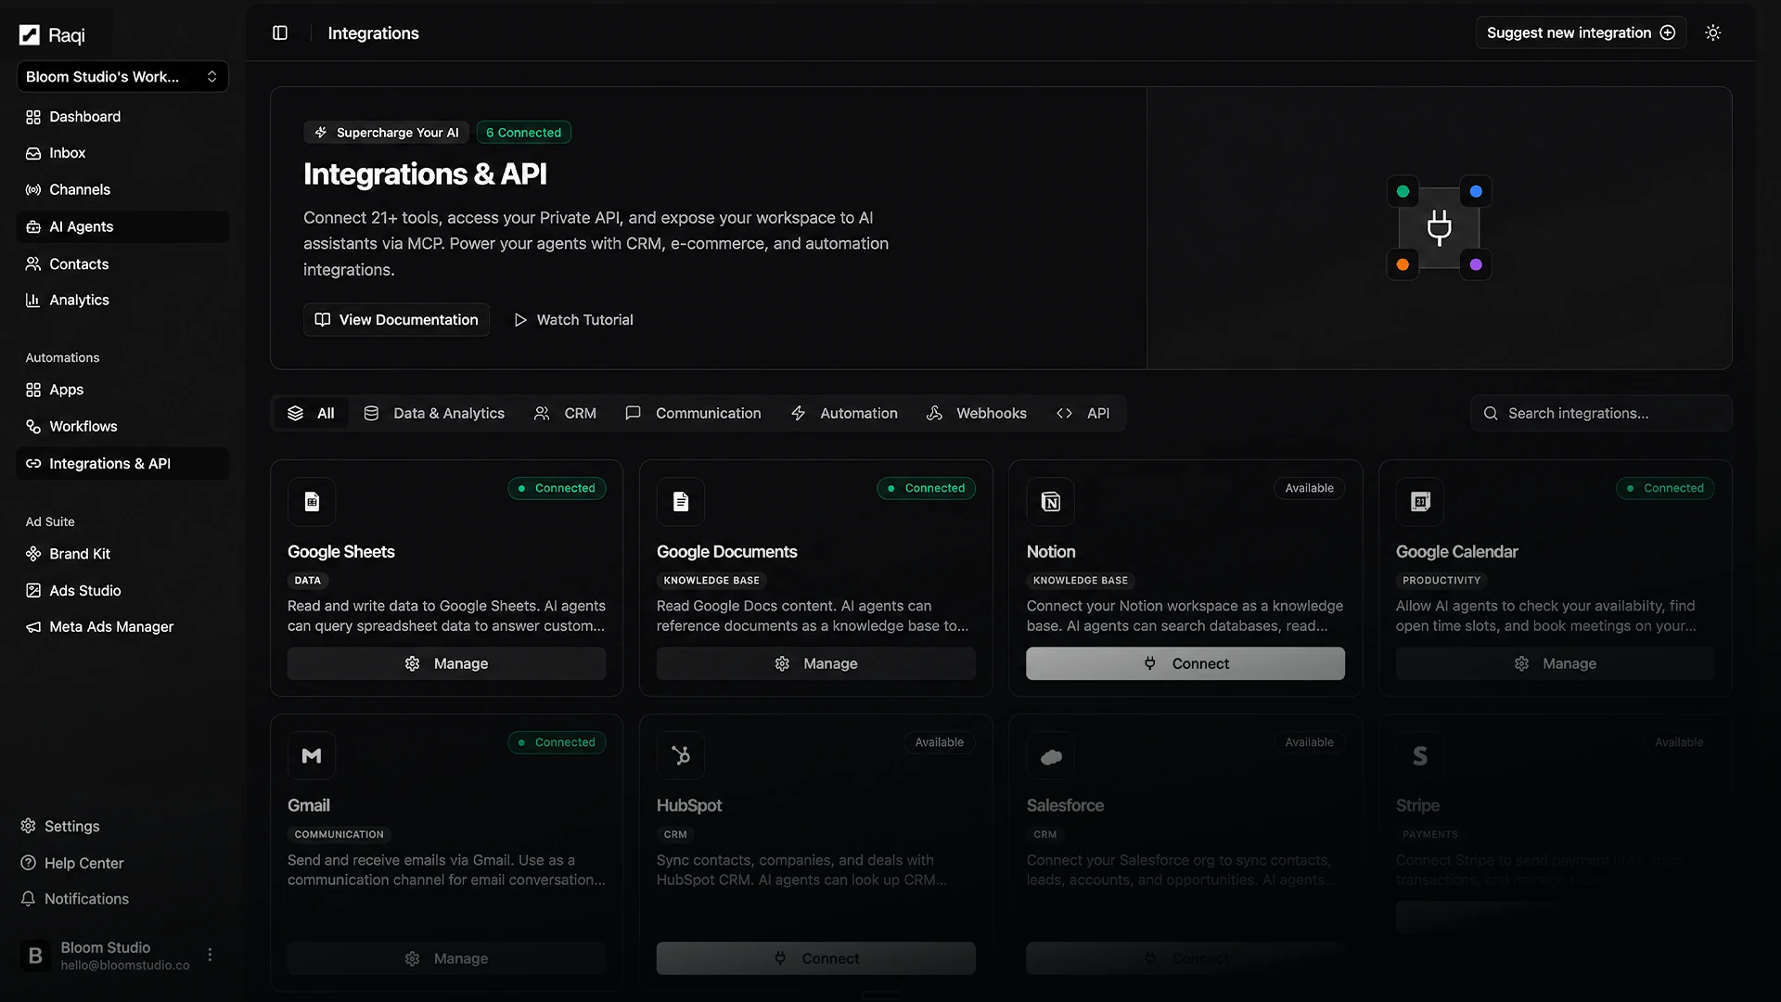
Task: Go to Channels in the sidebar
Action: (122, 190)
